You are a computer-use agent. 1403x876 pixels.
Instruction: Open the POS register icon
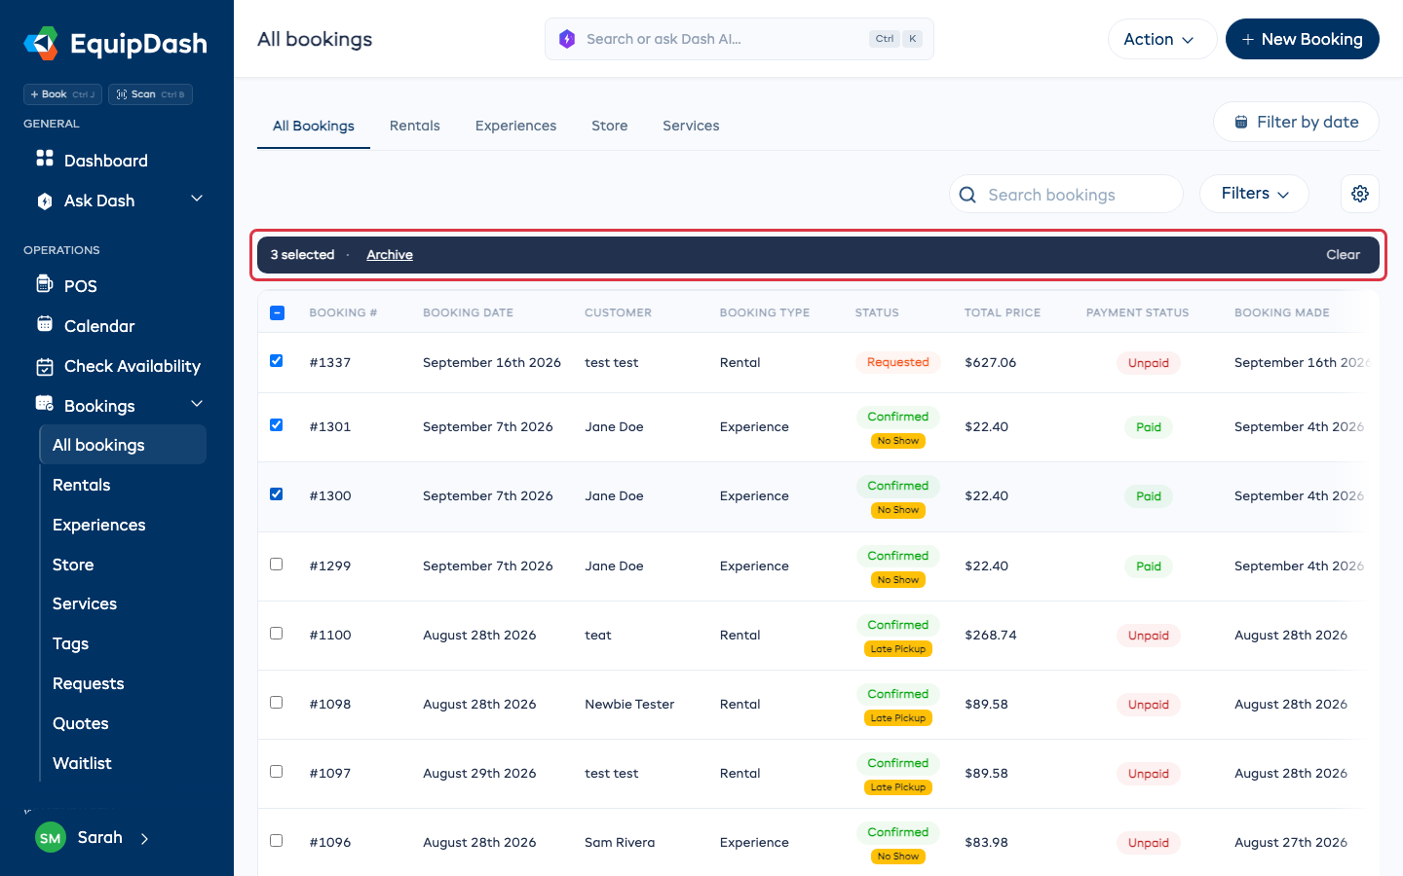click(x=45, y=284)
